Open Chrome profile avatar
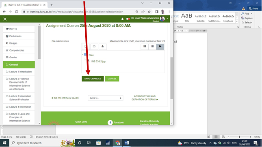The image size is (262, 147). [x=163, y=12]
